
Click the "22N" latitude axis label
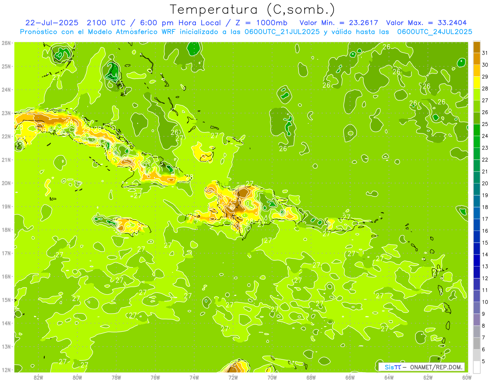(x=6, y=136)
